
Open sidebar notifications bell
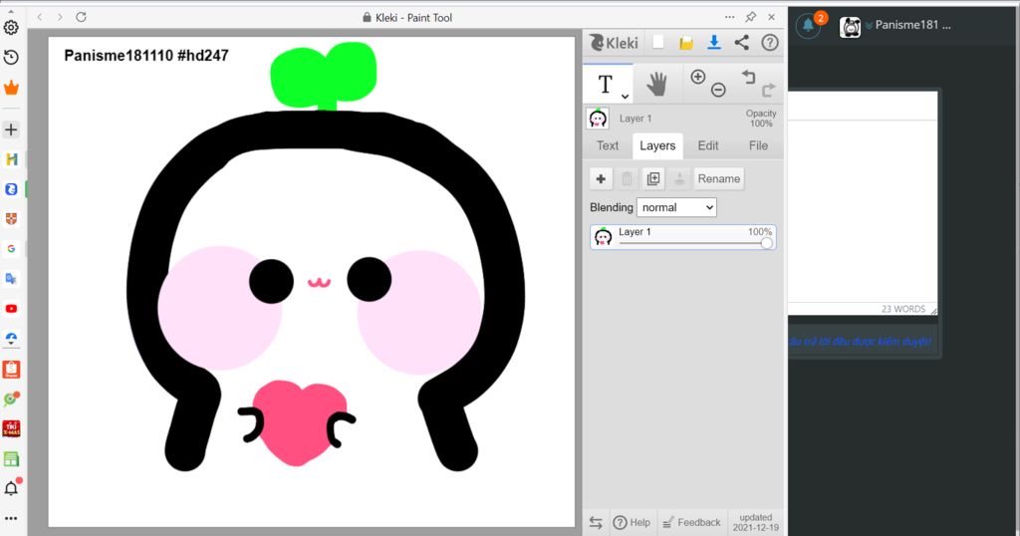pos(12,487)
